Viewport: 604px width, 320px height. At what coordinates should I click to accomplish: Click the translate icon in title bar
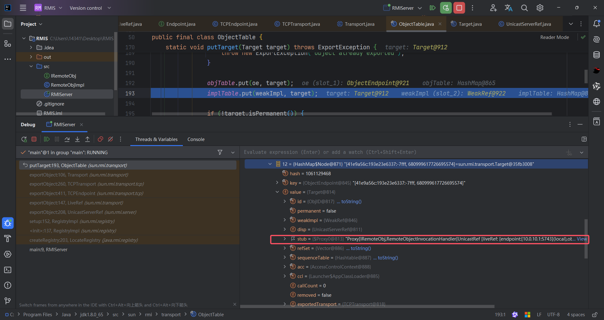click(x=509, y=8)
